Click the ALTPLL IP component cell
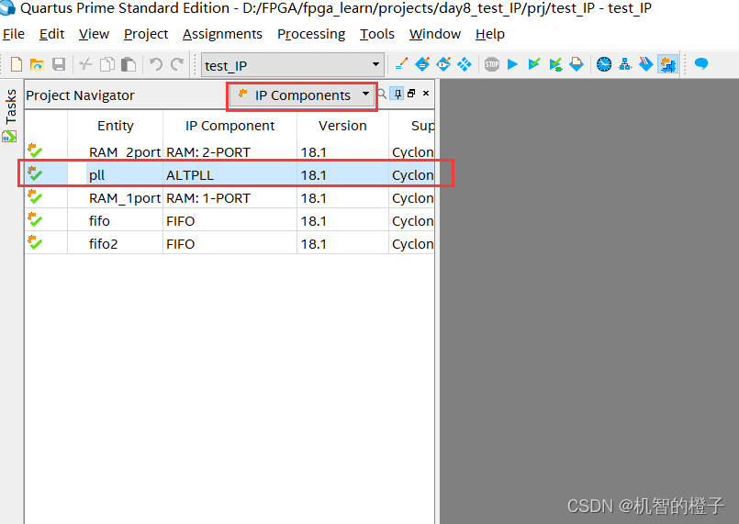This screenshot has height=524, width=739. 230,175
